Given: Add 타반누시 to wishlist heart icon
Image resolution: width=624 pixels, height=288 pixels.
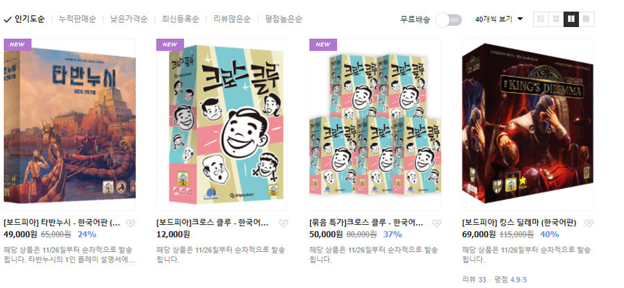Looking at the screenshot, I should coord(130,223).
